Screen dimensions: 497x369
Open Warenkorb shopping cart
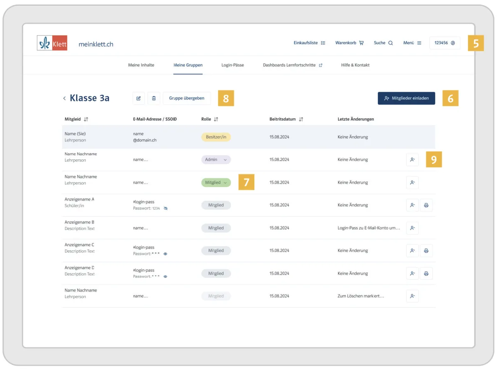click(350, 43)
